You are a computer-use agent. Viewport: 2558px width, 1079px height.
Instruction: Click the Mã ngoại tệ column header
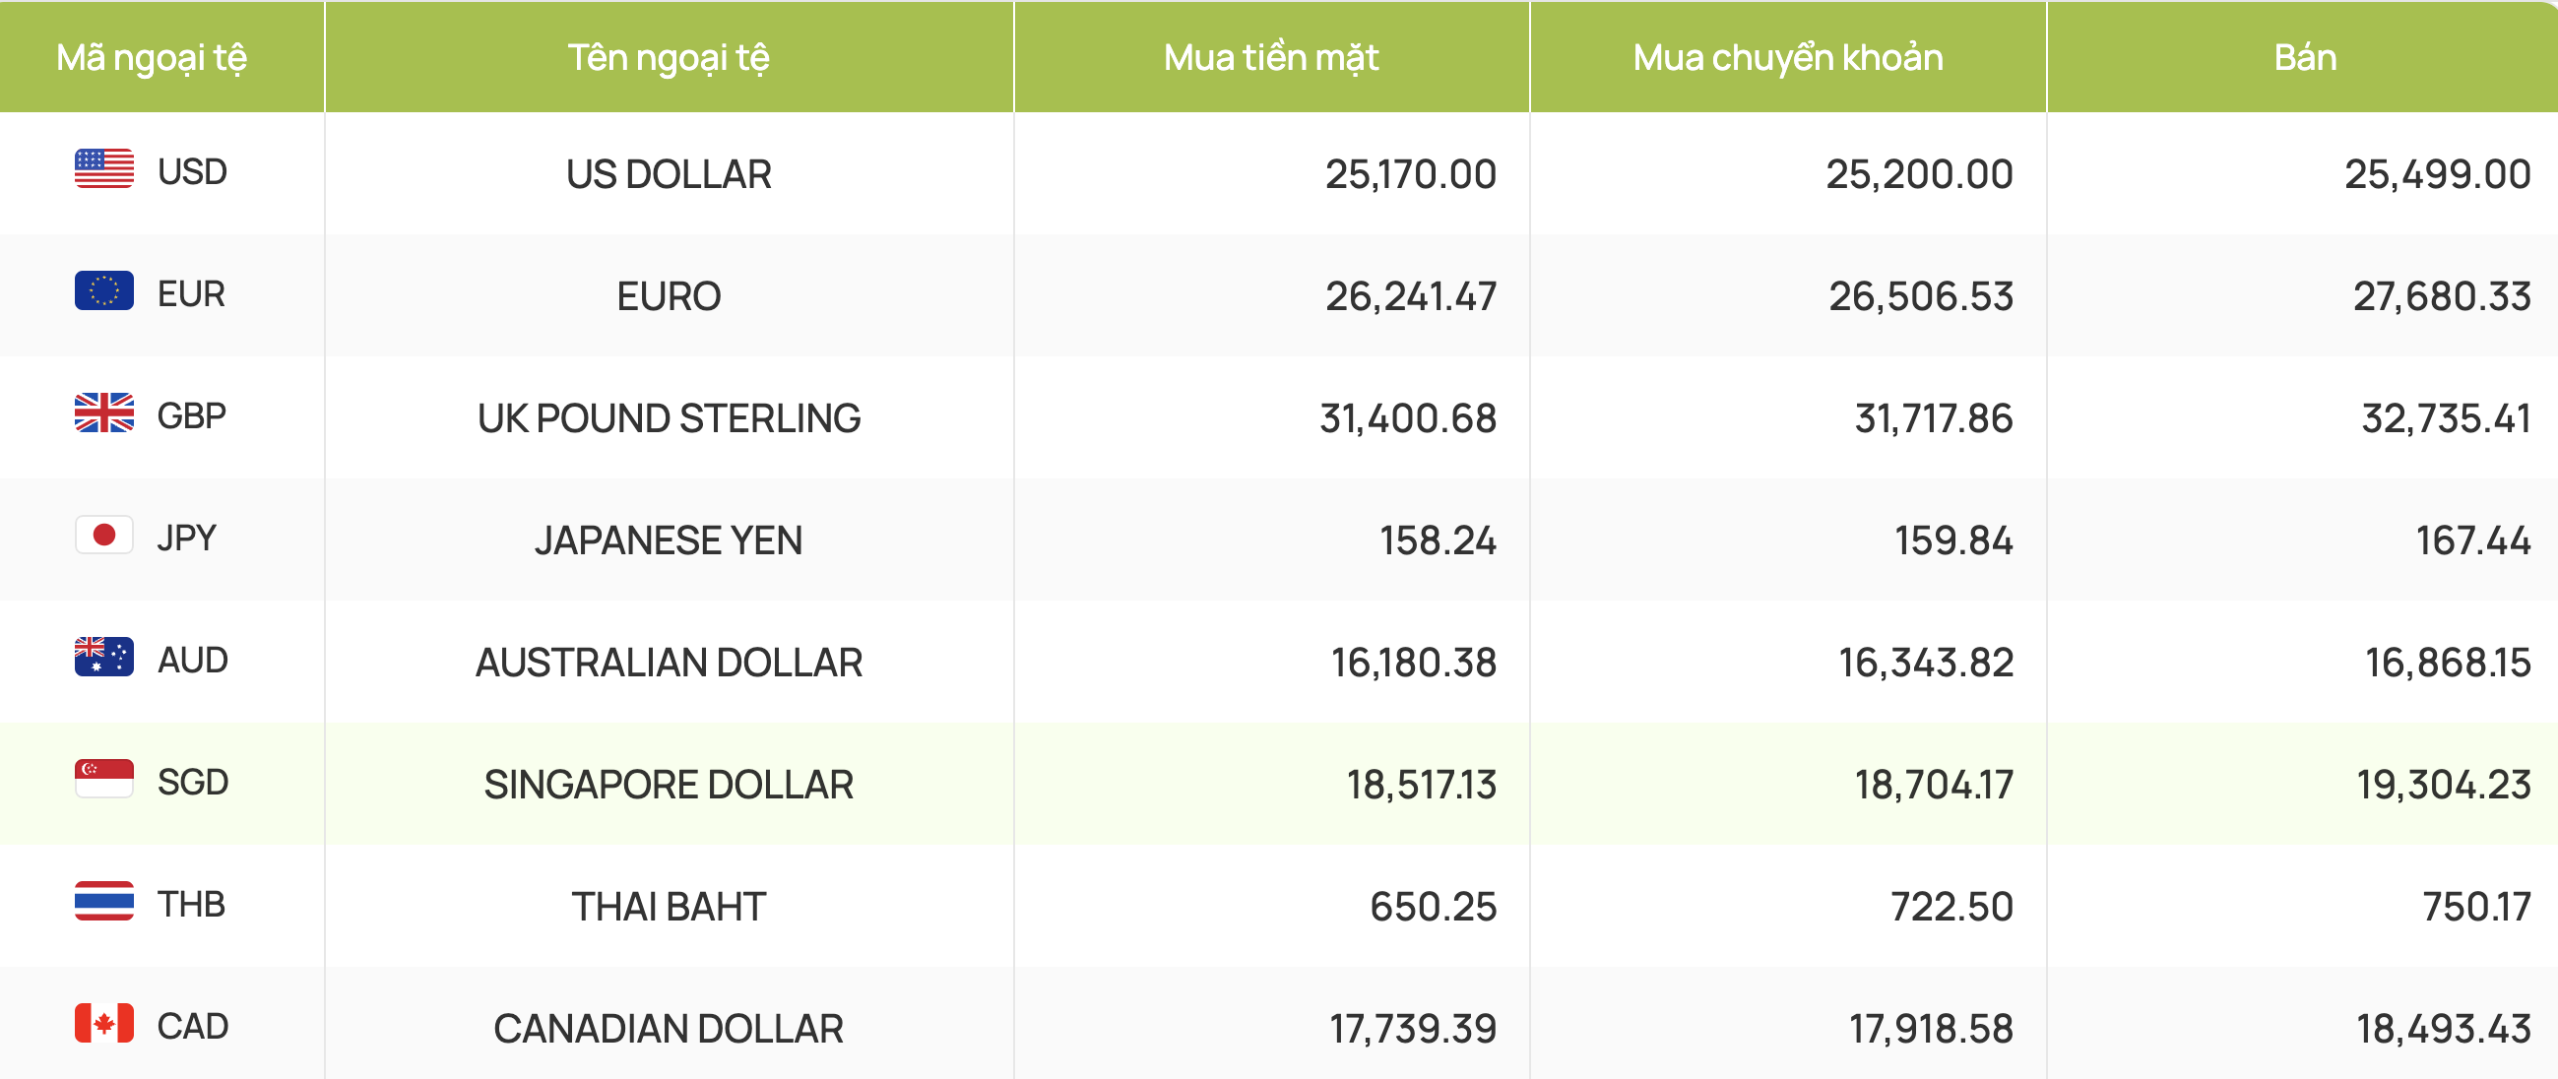(x=152, y=57)
